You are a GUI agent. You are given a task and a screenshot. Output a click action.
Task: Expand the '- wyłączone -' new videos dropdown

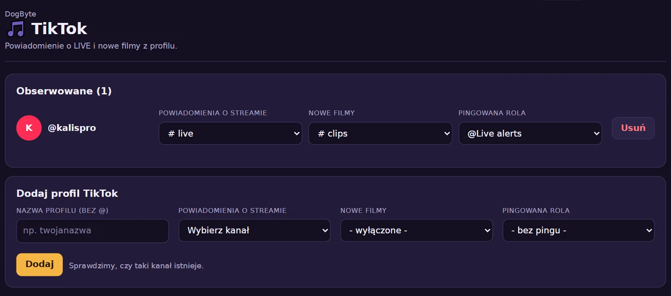pos(416,230)
